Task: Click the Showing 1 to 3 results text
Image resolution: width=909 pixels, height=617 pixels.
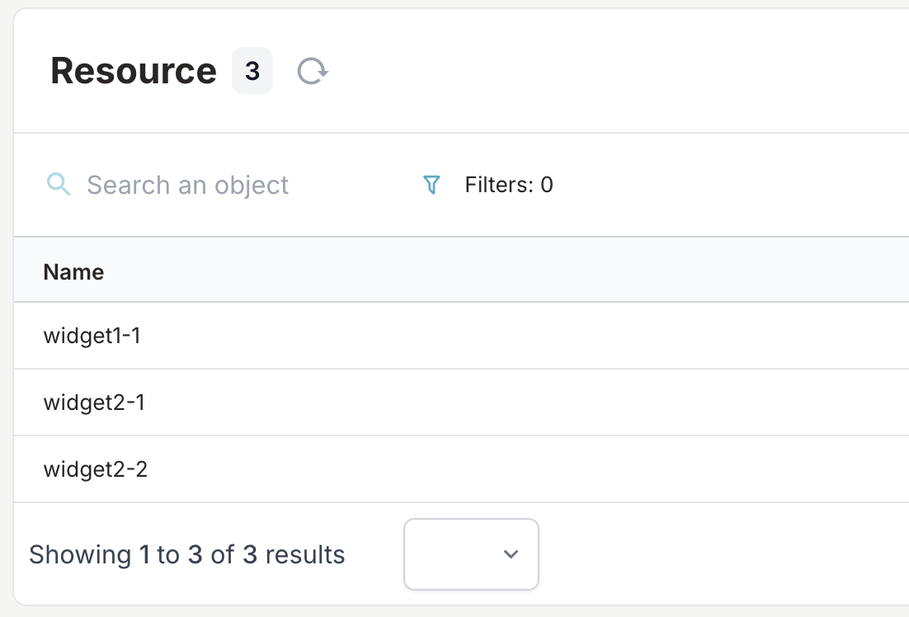Action: [x=187, y=554]
